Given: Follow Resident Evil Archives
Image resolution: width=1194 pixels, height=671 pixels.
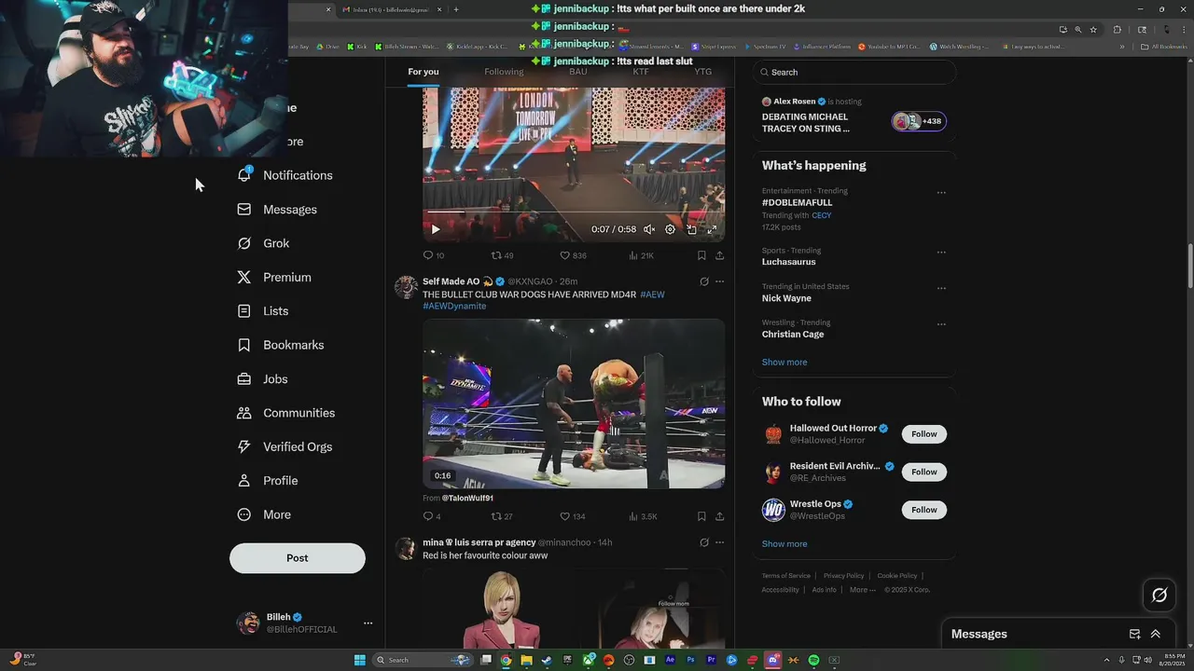Looking at the screenshot, I should point(924,472).
